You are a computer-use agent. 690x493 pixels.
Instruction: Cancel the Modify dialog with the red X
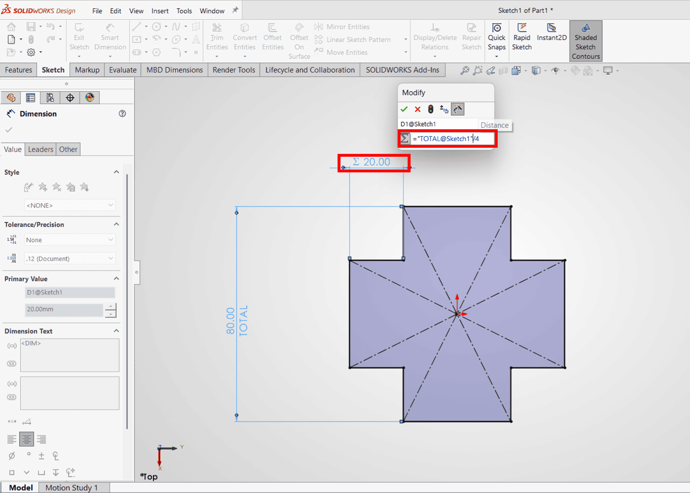point(418,109)
